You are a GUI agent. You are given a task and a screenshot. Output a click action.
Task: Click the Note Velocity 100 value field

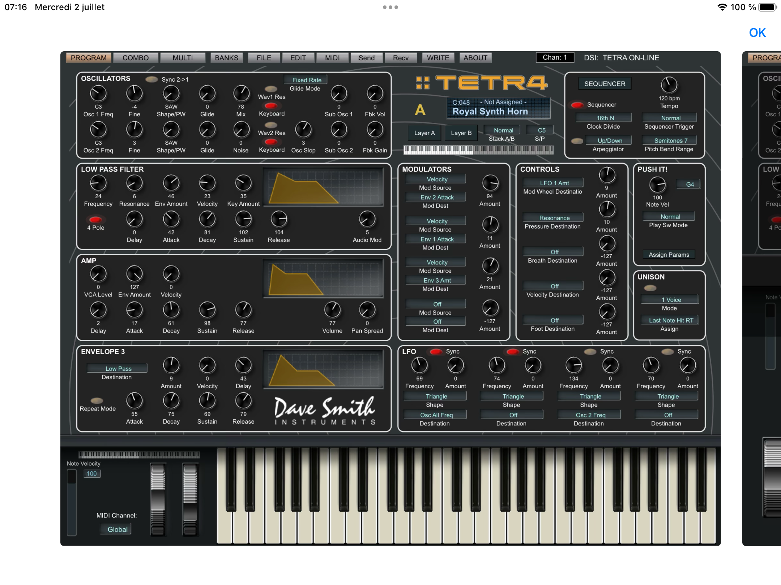coord(92,473)
